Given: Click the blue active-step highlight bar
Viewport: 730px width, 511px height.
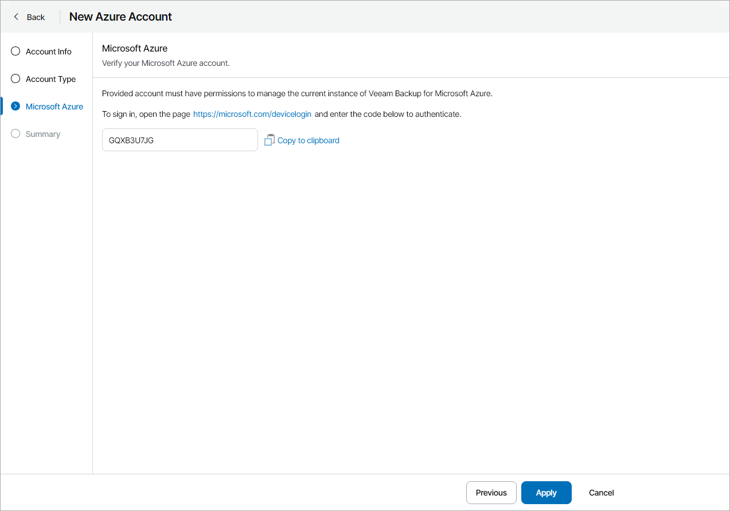Looking at the screenshot, I should (x=1, y=106).
